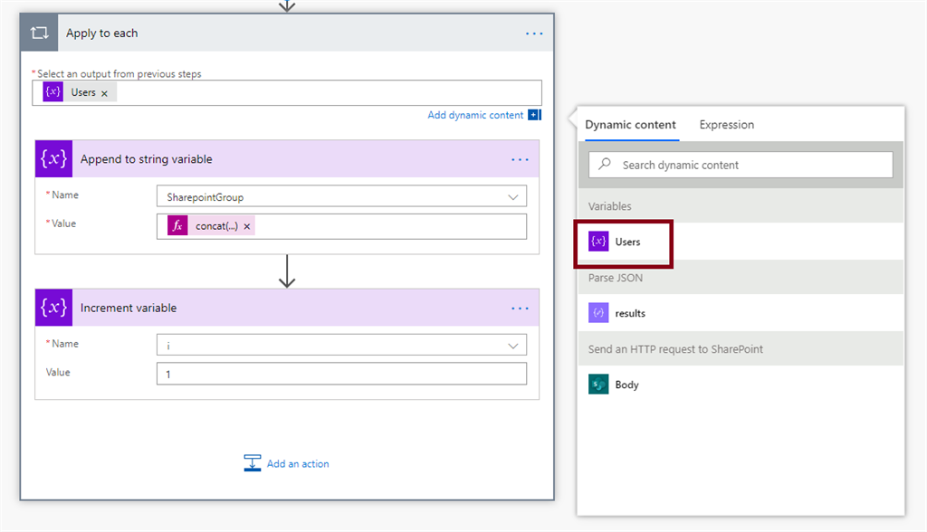Image resolution: width=927 pixels, height=532 pixels.
Task: Click Add an action button
Action: 287,463
